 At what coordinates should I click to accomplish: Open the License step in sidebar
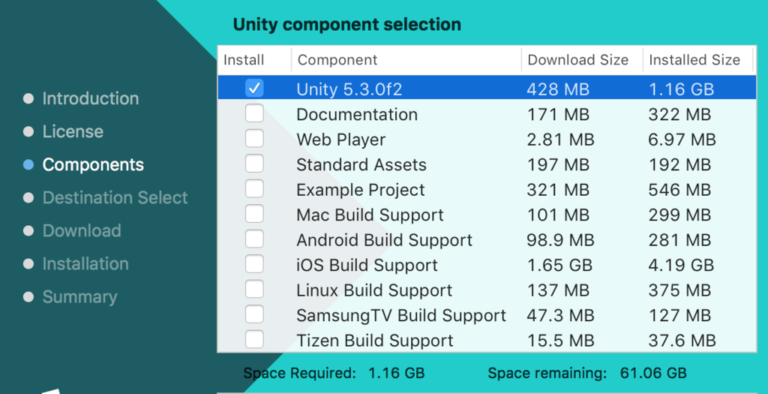coord(73,131)
